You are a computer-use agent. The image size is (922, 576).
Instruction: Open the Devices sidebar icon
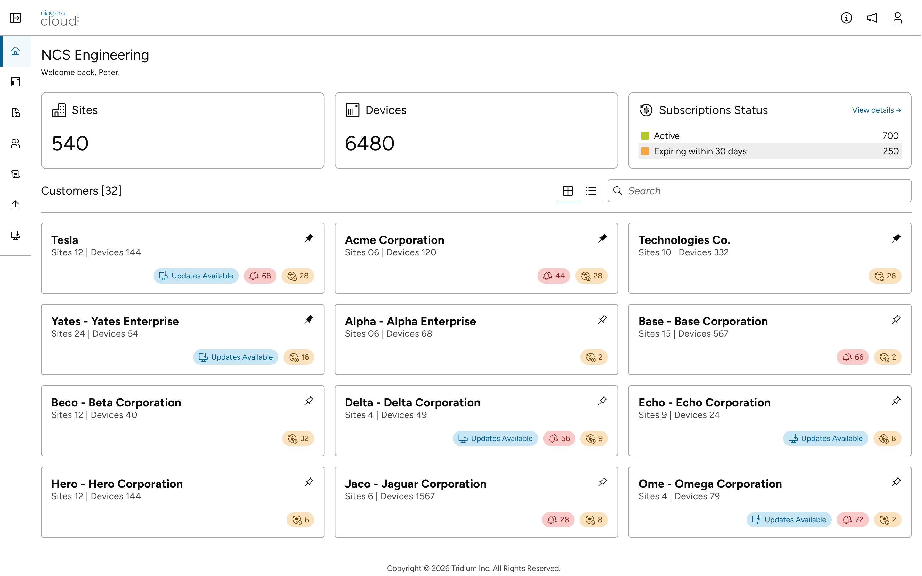15,82
